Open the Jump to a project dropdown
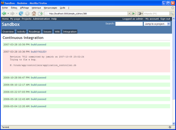The width and height of the screenshot is (176, 130). click(157, 24)
